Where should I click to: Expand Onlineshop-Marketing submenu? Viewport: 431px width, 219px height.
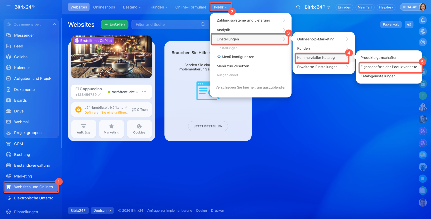[323, 39]
